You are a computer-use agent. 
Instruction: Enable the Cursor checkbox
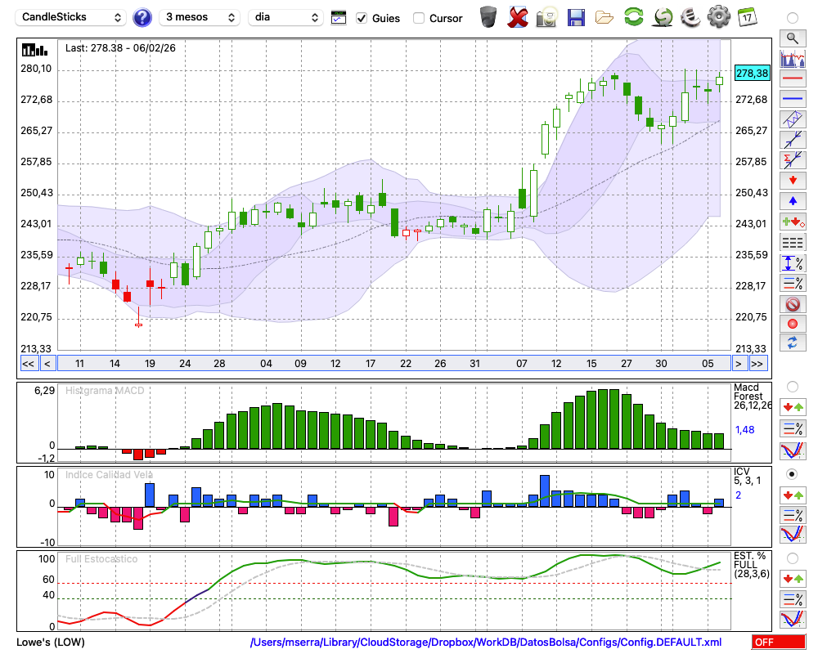419,18
